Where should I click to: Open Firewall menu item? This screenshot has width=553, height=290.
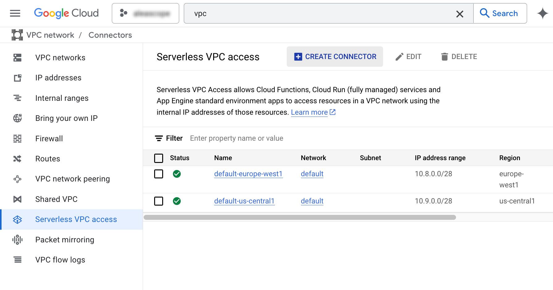click(x=49, y=139)
